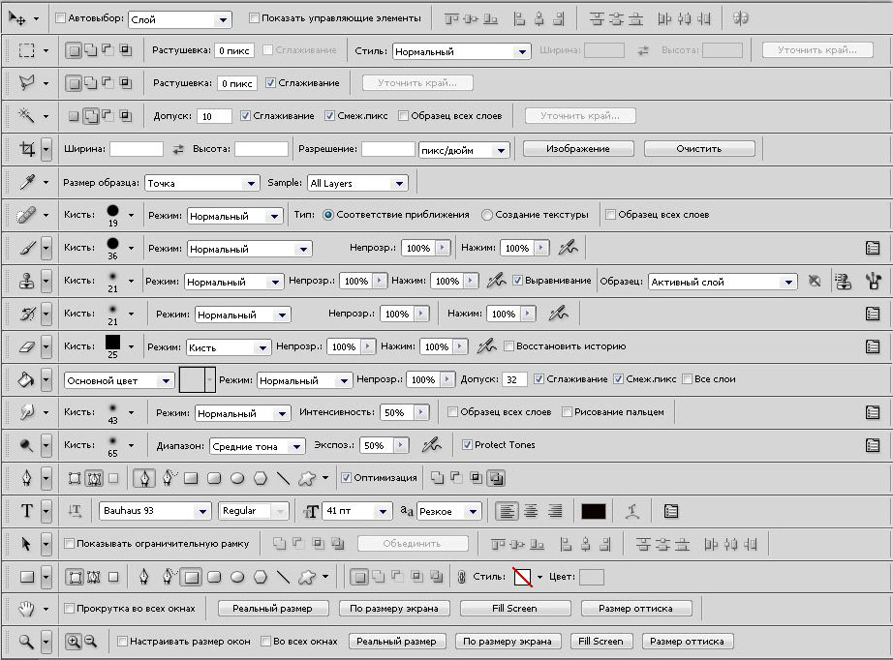Image resolution: width=893 pixels, height=660 pixels.
Task: Open the Sample All Layers dropdown
Action: click(x=357, y=182)
